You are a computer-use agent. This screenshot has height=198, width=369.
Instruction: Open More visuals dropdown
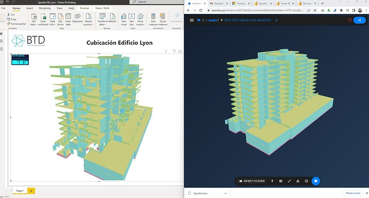140,19
